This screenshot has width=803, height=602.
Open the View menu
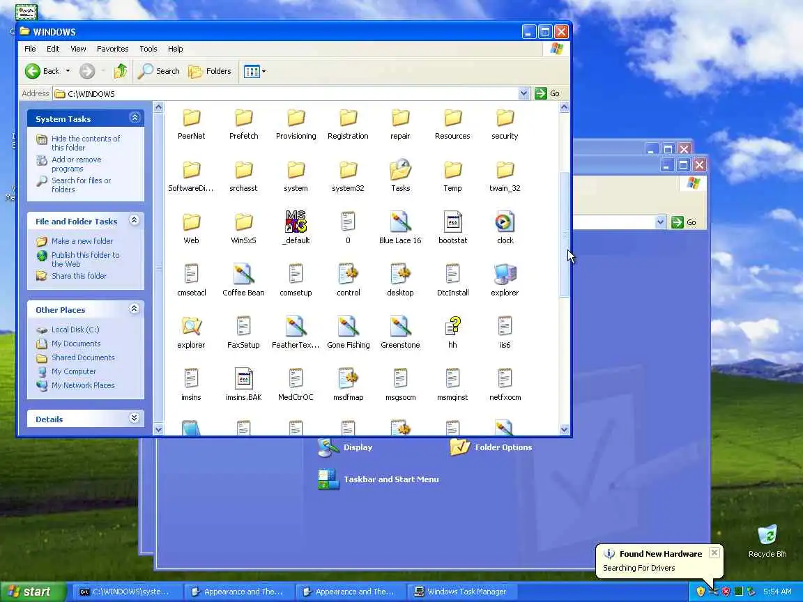(78, 49)
